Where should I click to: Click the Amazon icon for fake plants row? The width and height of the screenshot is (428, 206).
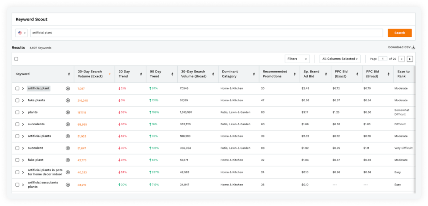[68, 100]
